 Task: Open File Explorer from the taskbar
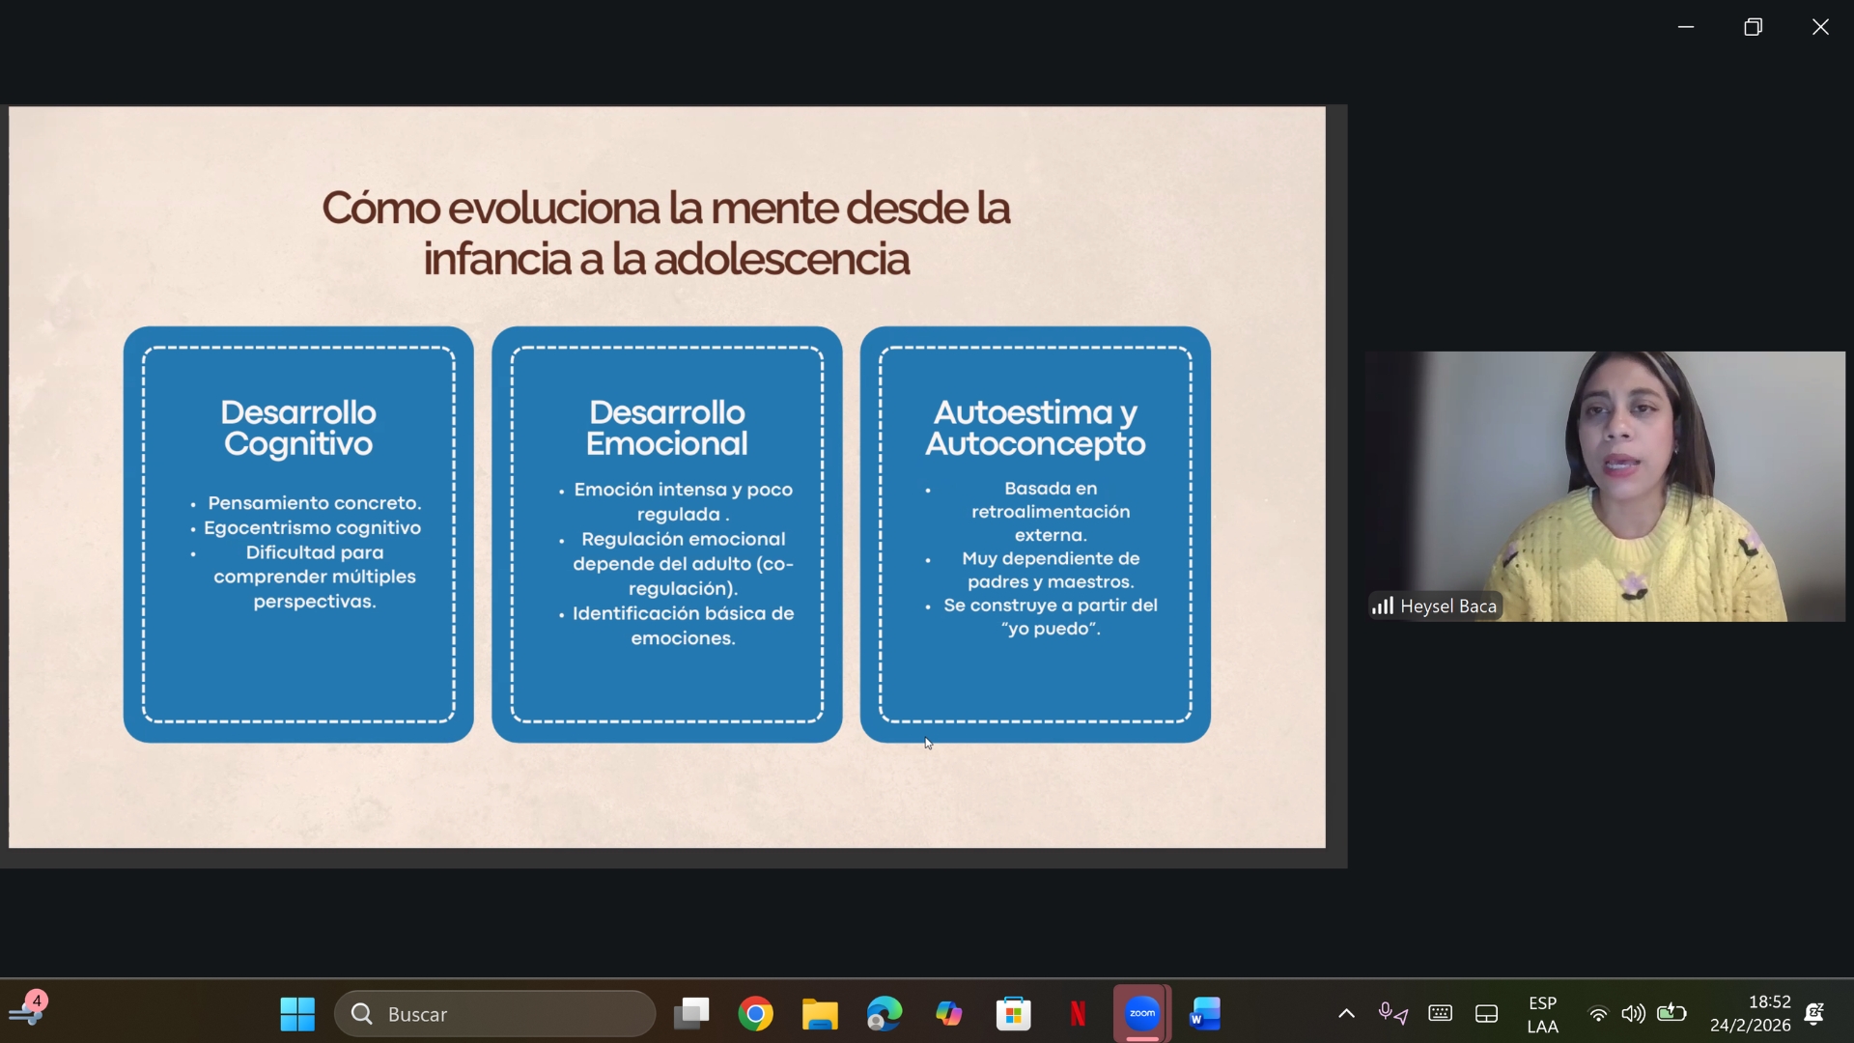[820, 1014]
